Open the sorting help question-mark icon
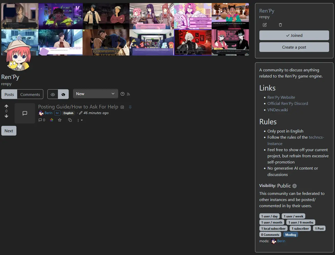 (x=123, y=94)
